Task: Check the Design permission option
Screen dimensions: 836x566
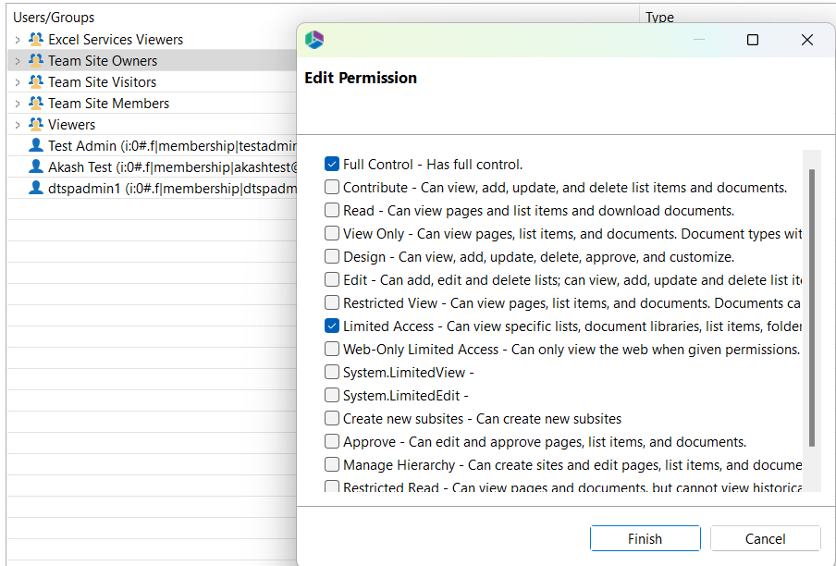Action: coord(331,256)
